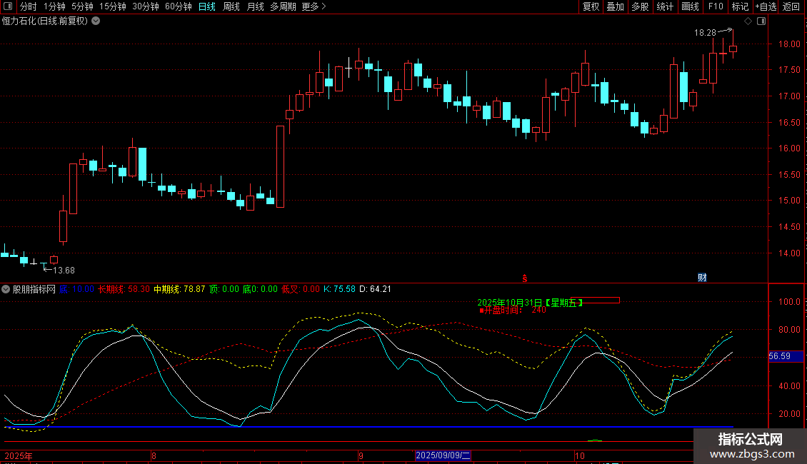Add stock with +自选 button
807x464 pixels.
[x=765, y=6]
